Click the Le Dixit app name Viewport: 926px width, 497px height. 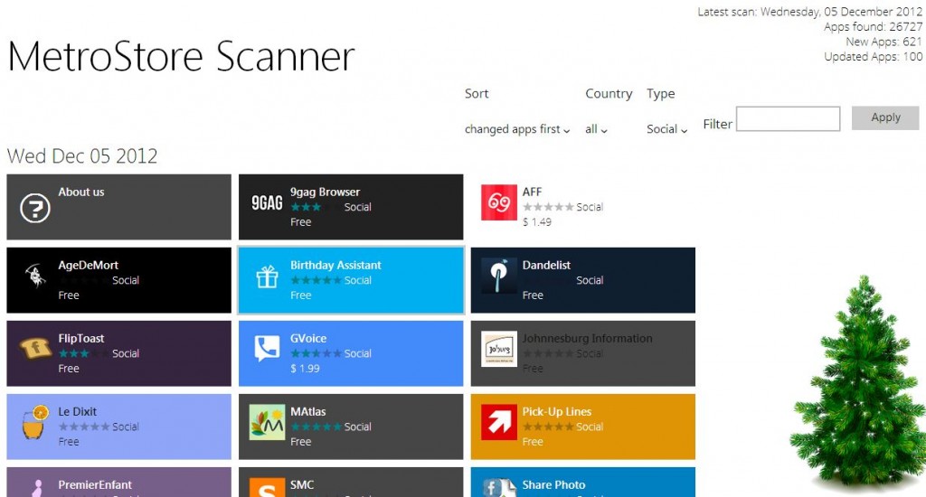pyautogui.click(x=78, y=411)
